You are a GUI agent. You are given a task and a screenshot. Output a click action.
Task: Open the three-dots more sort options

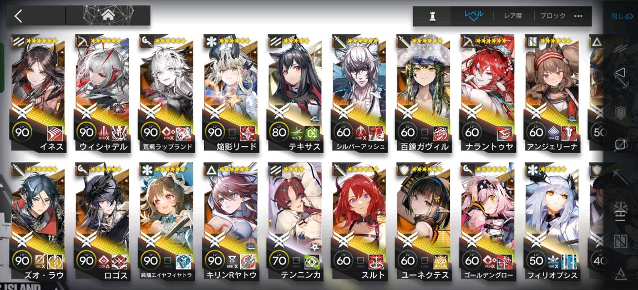coord(578,16)
